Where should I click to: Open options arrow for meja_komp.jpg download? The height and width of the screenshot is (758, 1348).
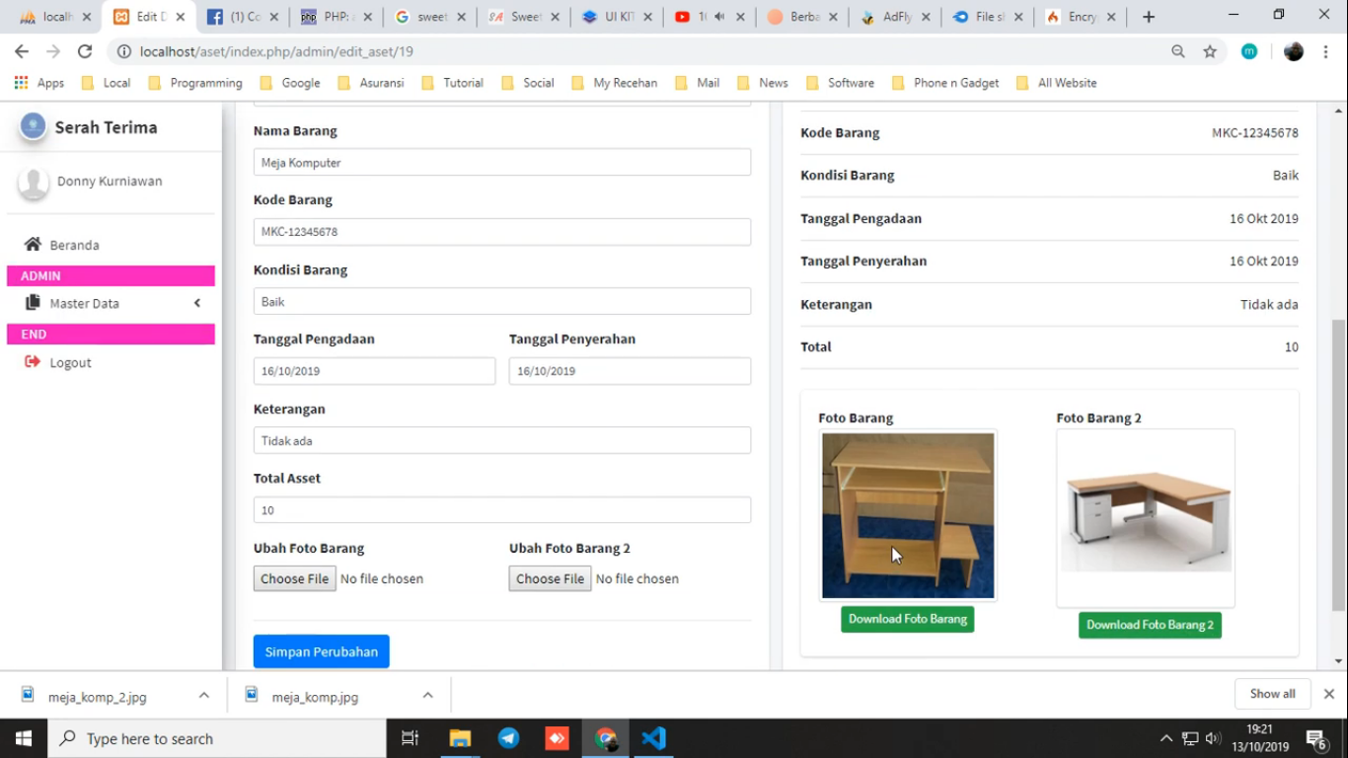tap(428, 696)
